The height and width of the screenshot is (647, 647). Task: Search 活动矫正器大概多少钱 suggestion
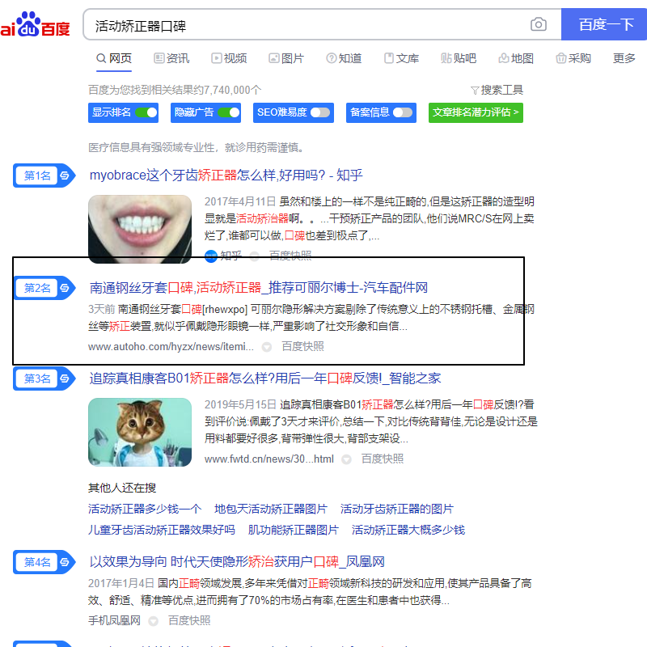(x=408, y=530)
